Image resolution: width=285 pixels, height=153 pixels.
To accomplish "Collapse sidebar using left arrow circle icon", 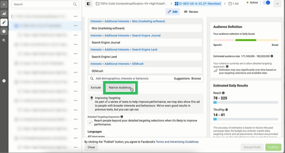I will click(x=4, y=81).
